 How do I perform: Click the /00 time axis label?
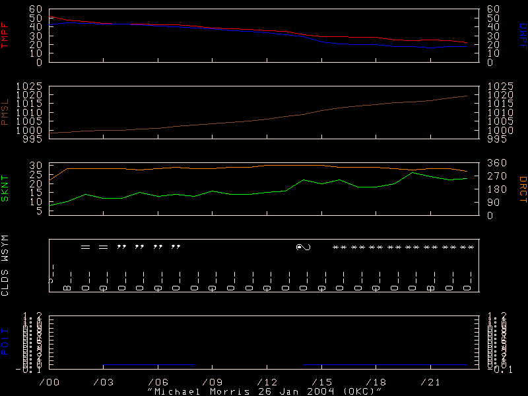(x=49, y=382)
